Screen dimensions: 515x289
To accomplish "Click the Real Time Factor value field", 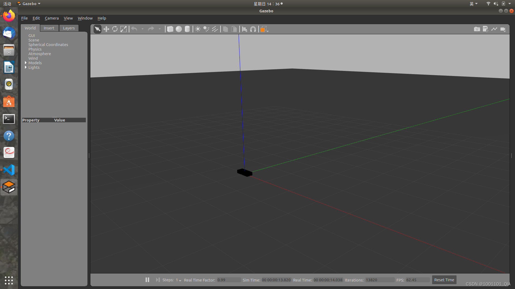I will click(x=229, y=280).
